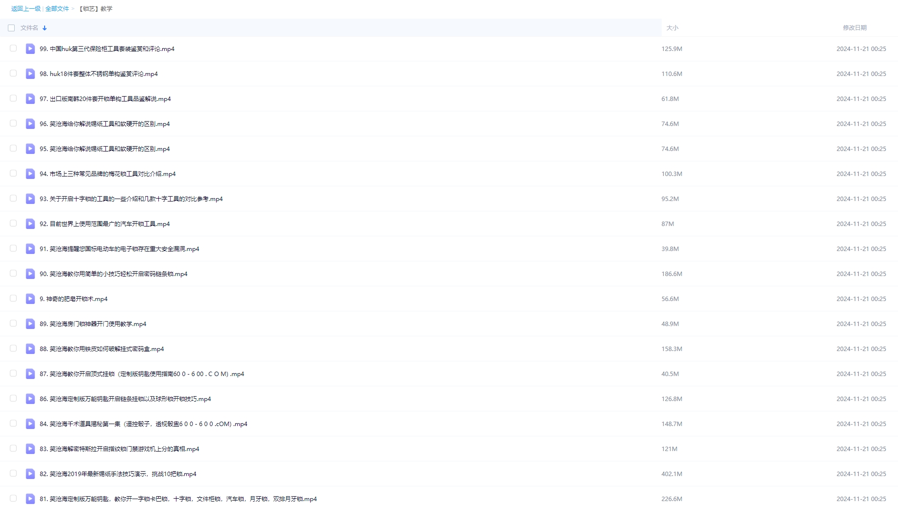Click the video icon for file 91
Image resolution: width=898 pixels, height=505 pixels.
click(x=30, y=249)
